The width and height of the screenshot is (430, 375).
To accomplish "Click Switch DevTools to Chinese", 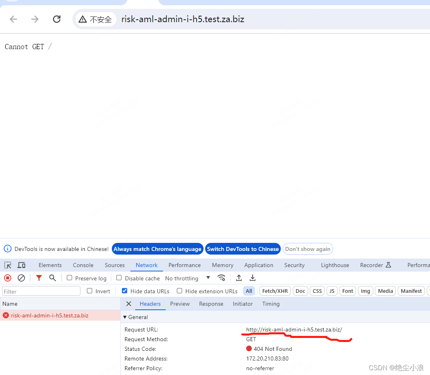I will [x=243, y=249].
